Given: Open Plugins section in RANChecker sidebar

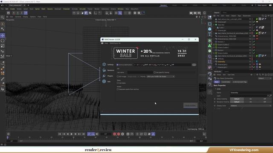Looking at the screenshot, I should 108,76.
